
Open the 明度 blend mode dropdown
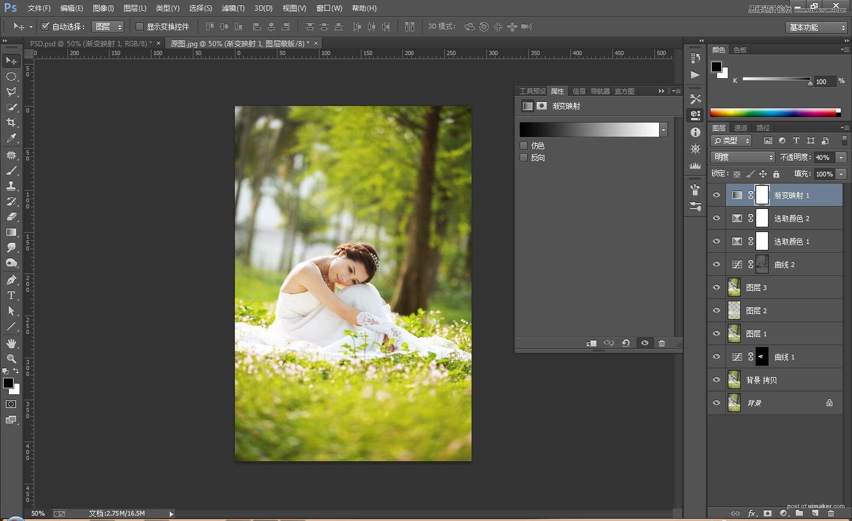(743, 157)
